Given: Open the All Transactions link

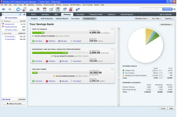Looking at the screenshot, I should coord(11,18).
